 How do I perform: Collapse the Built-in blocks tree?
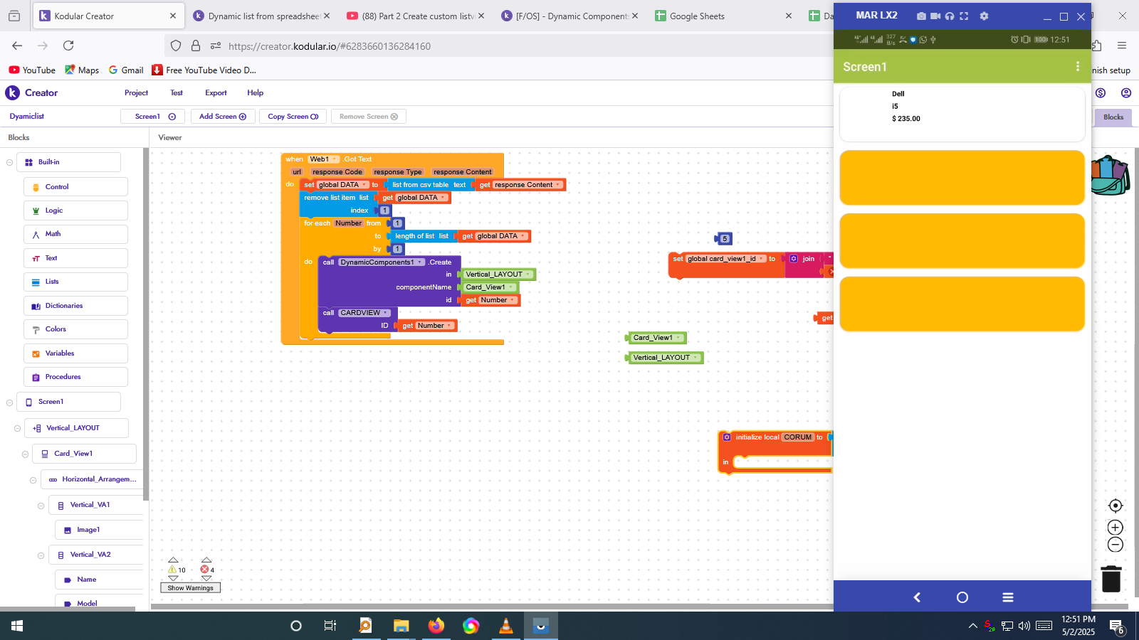tap(9, 163)
